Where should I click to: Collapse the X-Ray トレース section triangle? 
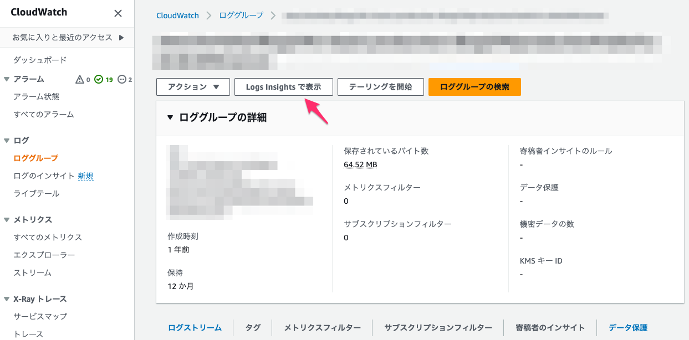tap(7, 299)
